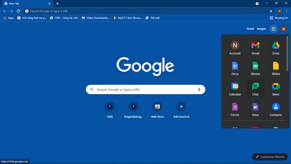Click the Customize Chrome button
Screen dimensions: 291x164
(270, 157)
